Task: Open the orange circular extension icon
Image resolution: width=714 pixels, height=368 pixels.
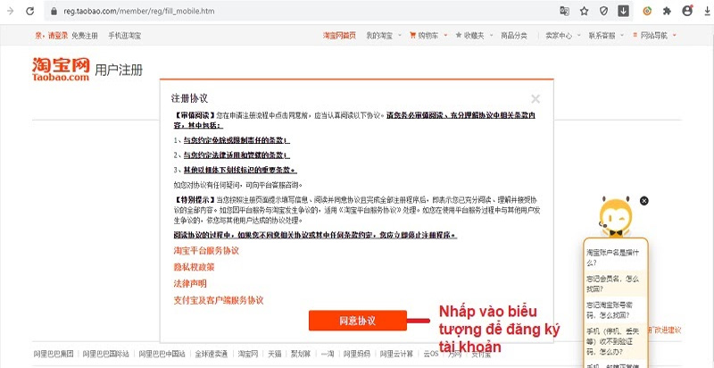Action: pyautogui.click(x=647, y=11)
